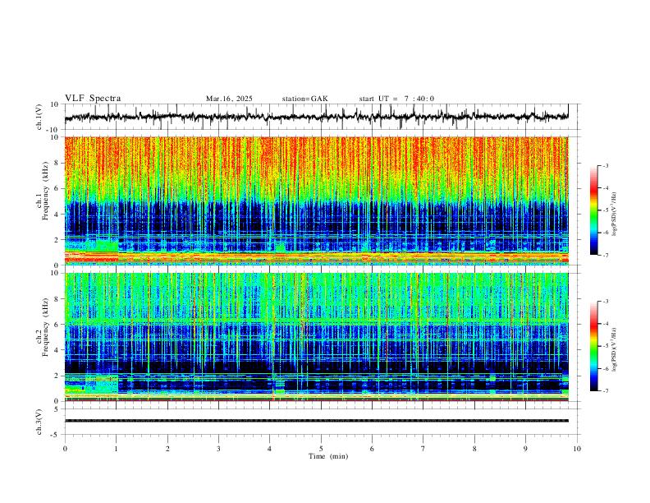Click the 'station=GAK' label
Screen dimensions: 650x503
tap(304, 99)
